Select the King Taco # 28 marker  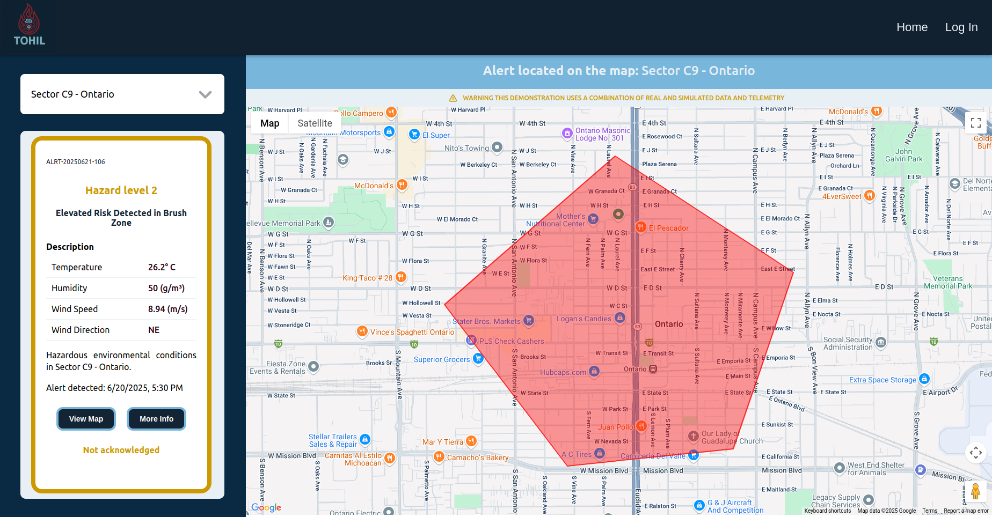click(401, 277)
